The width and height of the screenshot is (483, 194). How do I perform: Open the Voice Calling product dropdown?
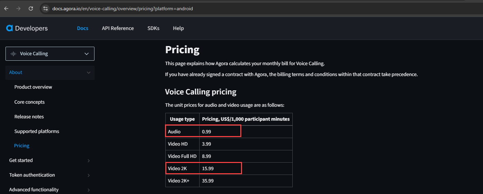[x=50, y=54]
